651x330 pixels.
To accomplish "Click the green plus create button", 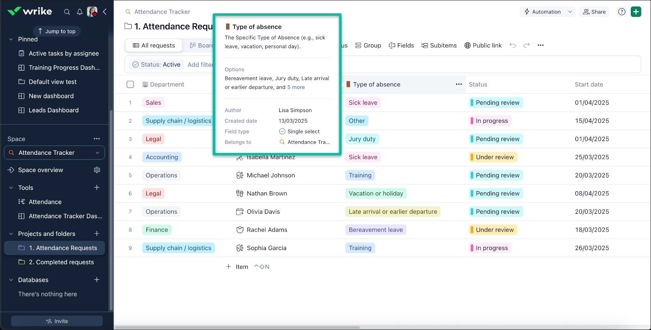I will [636, 12].
